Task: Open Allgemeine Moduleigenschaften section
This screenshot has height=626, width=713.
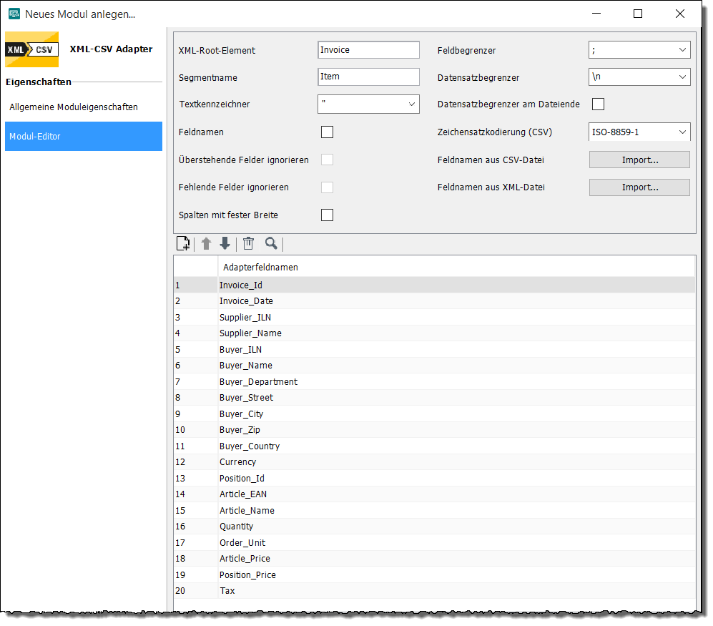Action: click(74, 107)
